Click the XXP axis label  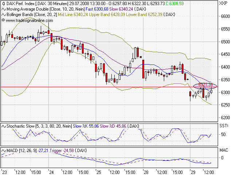point(223,3)
